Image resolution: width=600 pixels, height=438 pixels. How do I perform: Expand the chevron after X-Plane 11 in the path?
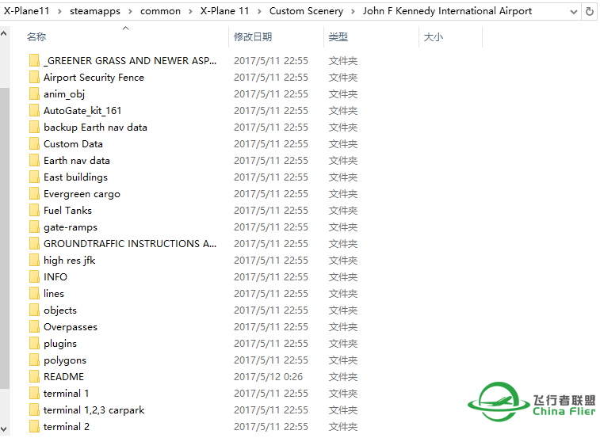259,11
